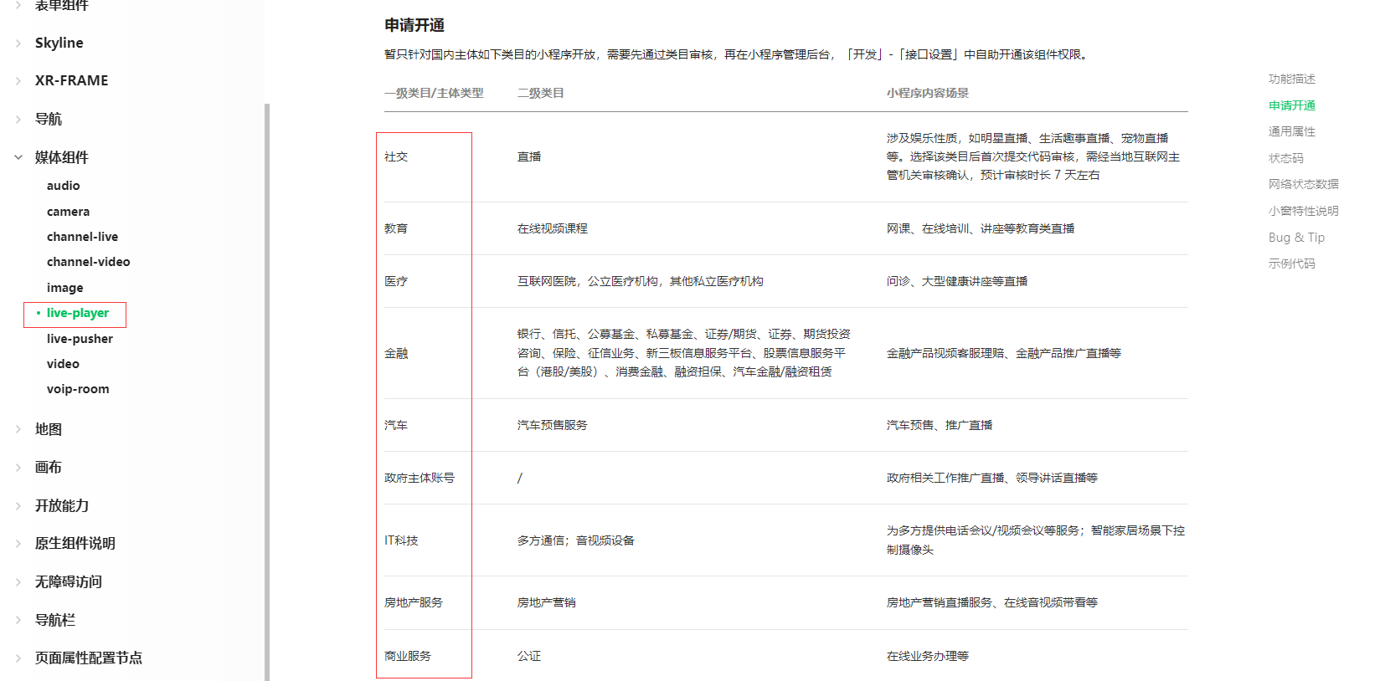
Task: Click the 直播 subcategory cell
Action: click(529, 156)
